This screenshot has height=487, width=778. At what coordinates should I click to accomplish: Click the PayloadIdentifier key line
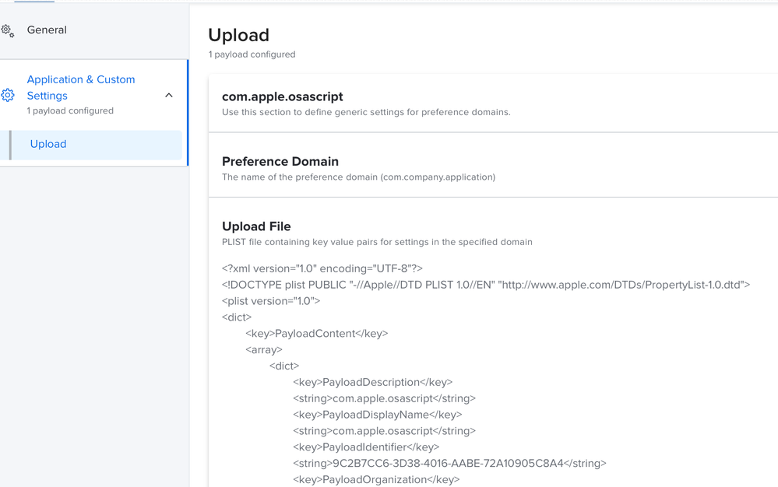point(366,447)
